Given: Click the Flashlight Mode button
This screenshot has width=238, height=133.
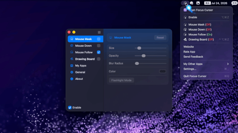Looking at the screenshot, I should (121, 80).
